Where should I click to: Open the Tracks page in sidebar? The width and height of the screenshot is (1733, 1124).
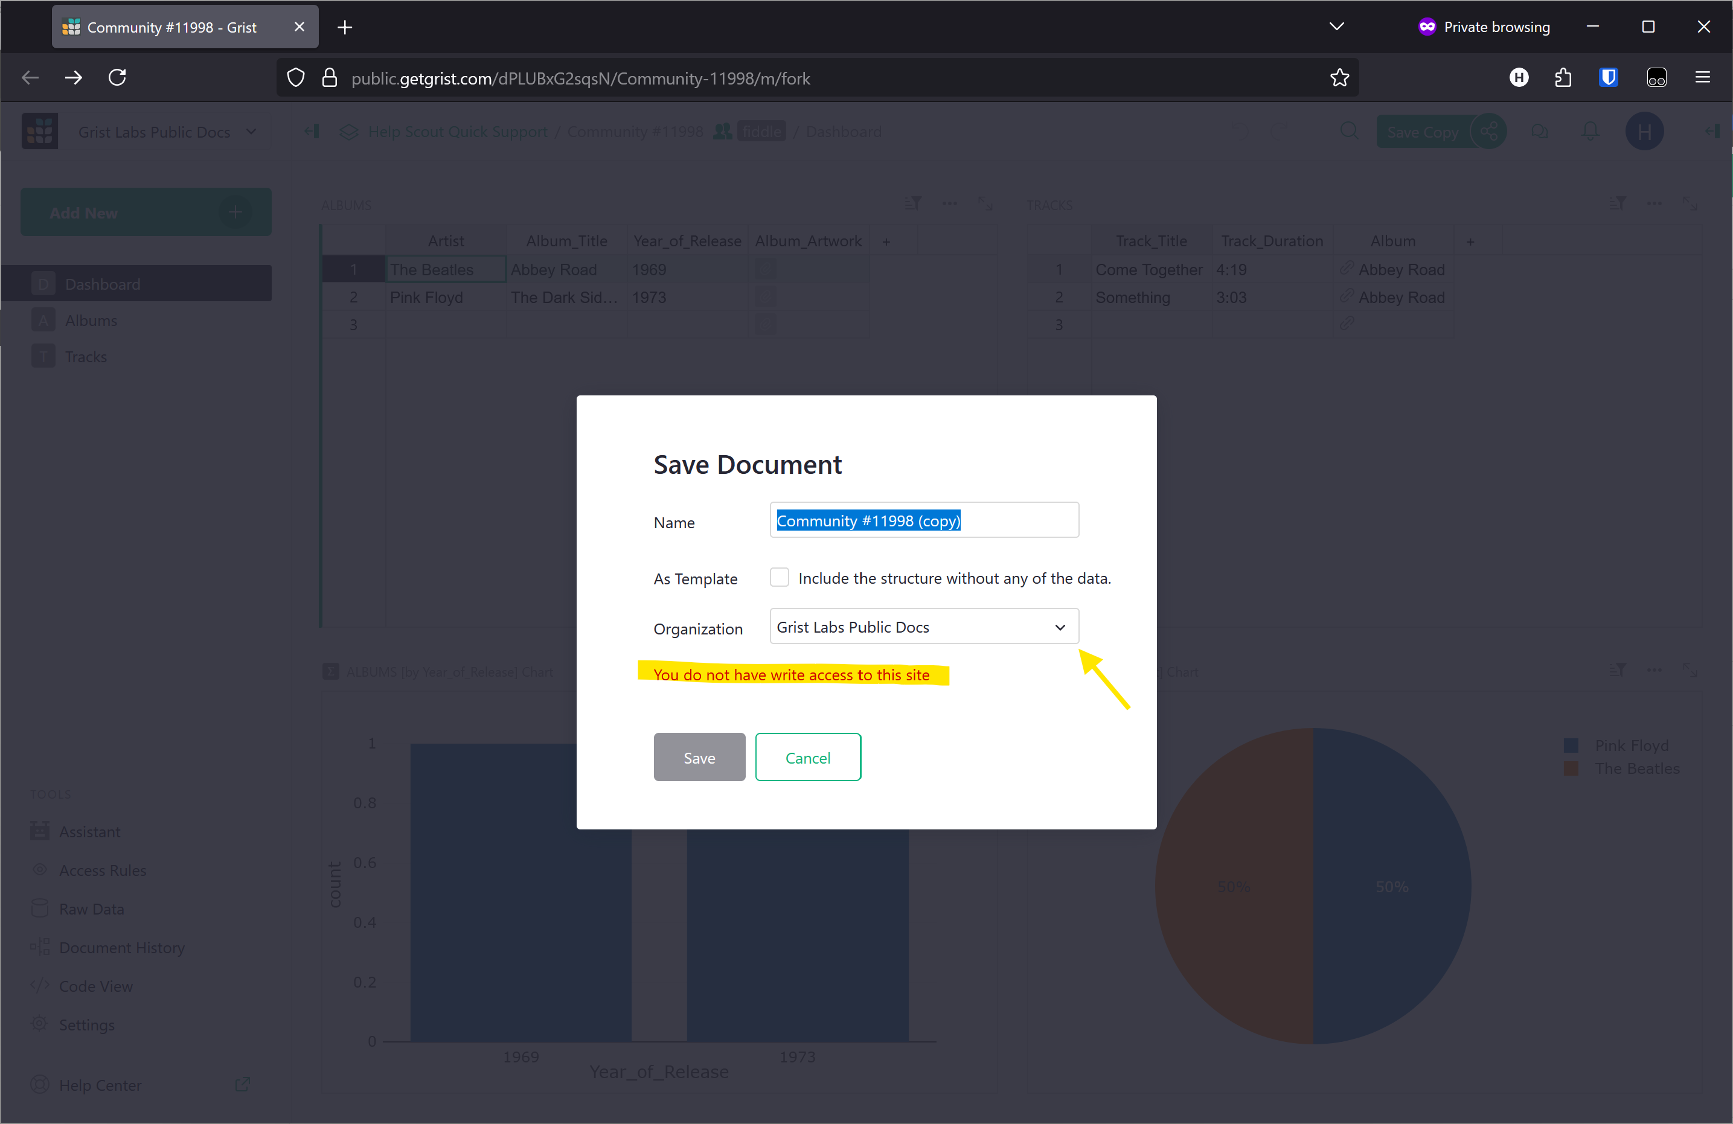click(x=86, y=357)
